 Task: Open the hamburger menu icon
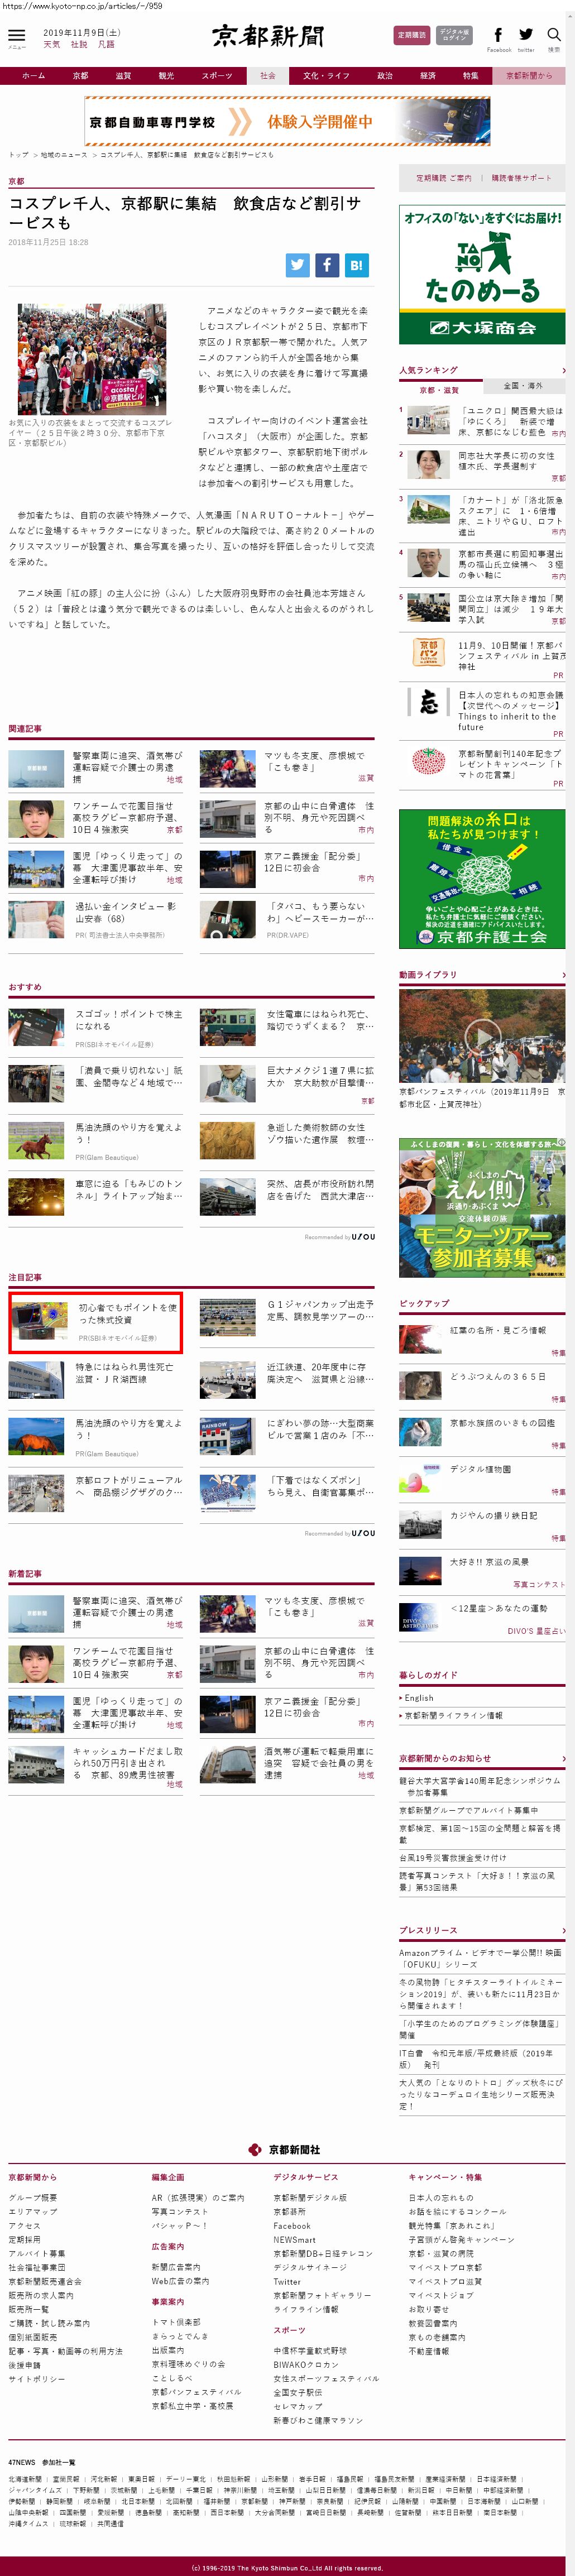(16, 36)
